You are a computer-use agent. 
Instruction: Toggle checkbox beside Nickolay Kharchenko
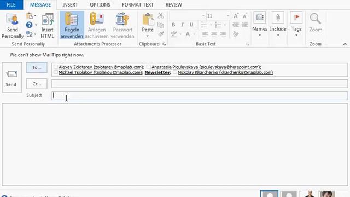175,72
